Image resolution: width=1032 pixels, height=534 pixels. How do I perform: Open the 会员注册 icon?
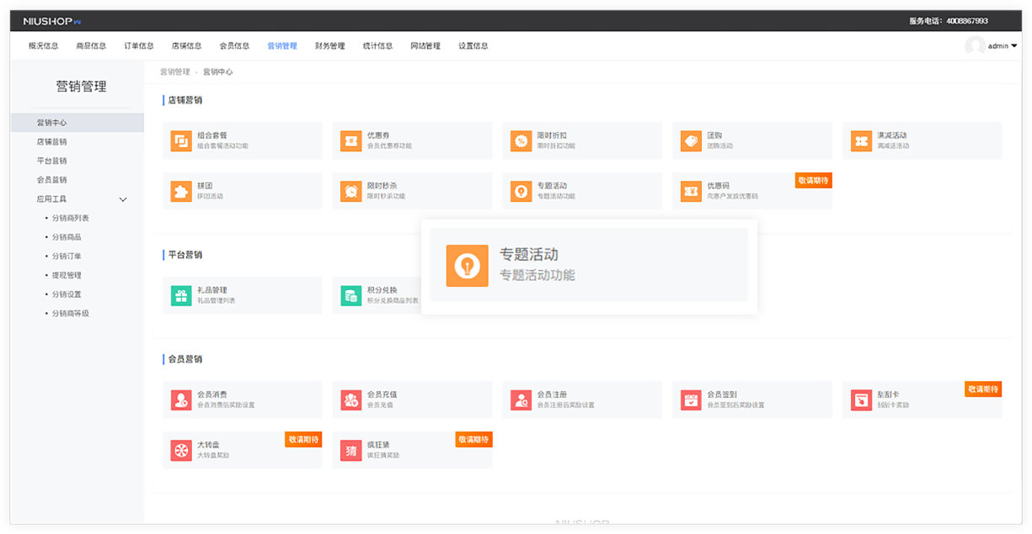521,400
